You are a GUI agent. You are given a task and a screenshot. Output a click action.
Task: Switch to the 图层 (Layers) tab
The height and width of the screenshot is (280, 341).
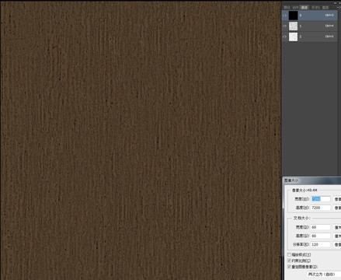coord(325,8)
